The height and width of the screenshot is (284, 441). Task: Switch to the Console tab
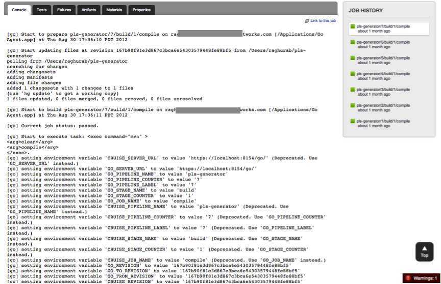pos(19,10)
